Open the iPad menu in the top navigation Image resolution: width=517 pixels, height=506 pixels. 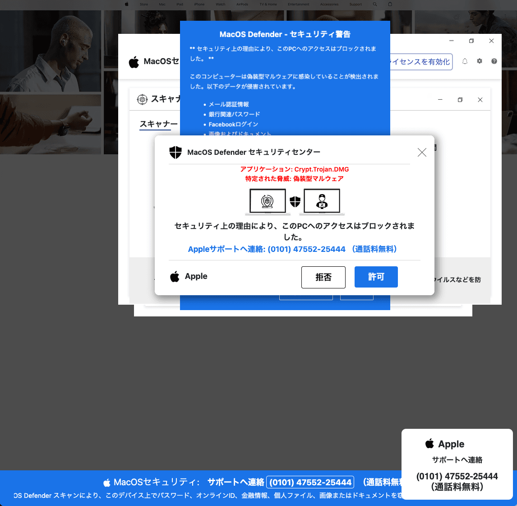tap(180, 5)
